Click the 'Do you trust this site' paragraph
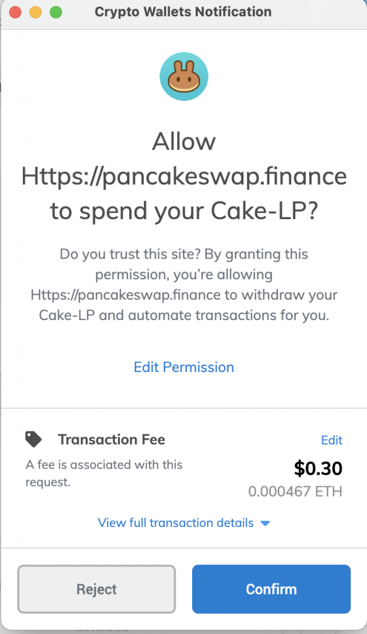Image resolution: width=367 pixels, height=634 pixels. pyautogui.click(x=184, y=285)
